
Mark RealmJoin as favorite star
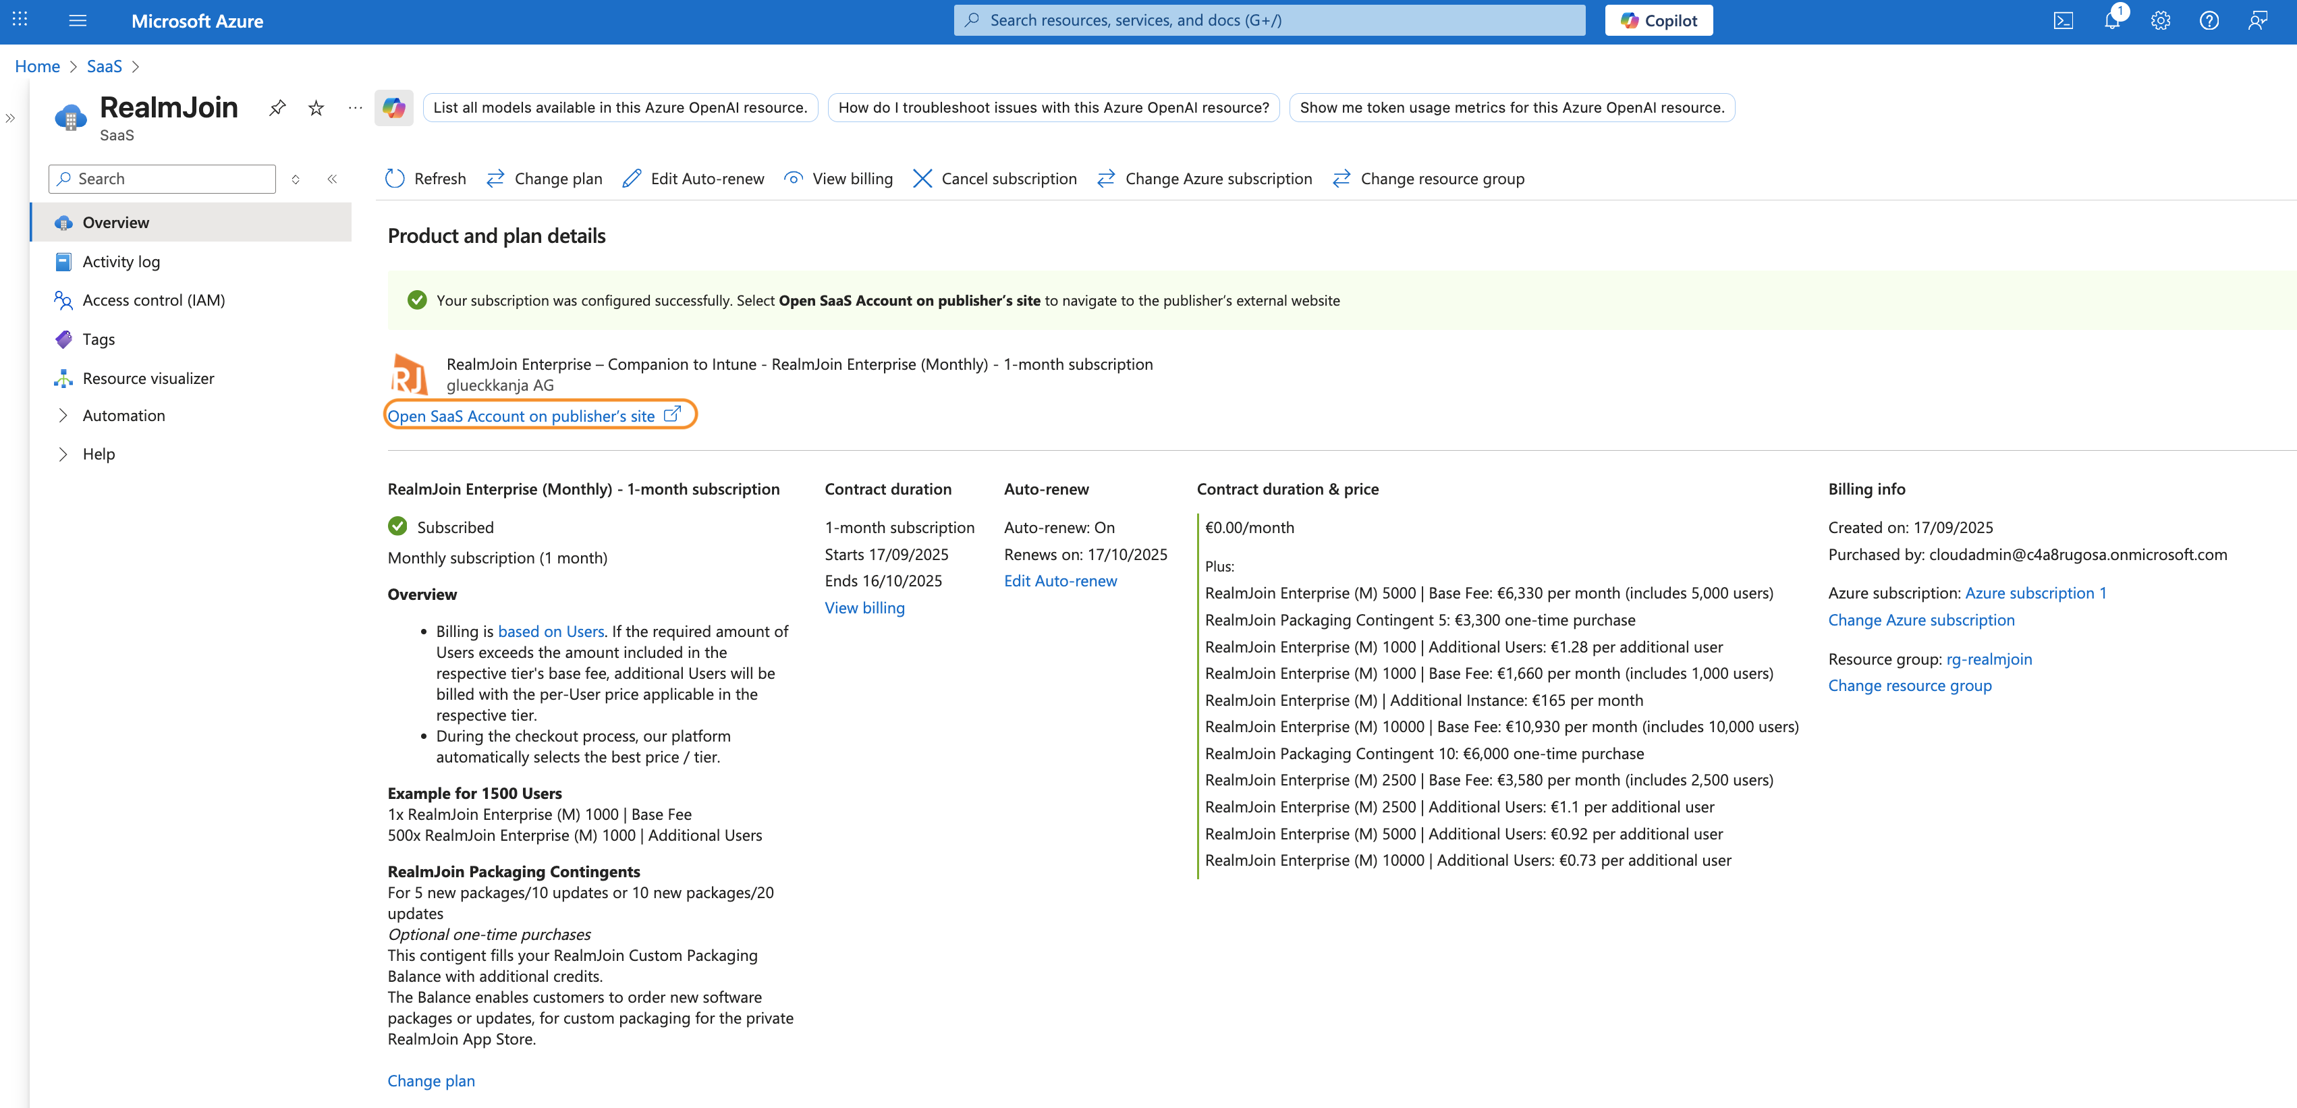[x=316, y=108]
